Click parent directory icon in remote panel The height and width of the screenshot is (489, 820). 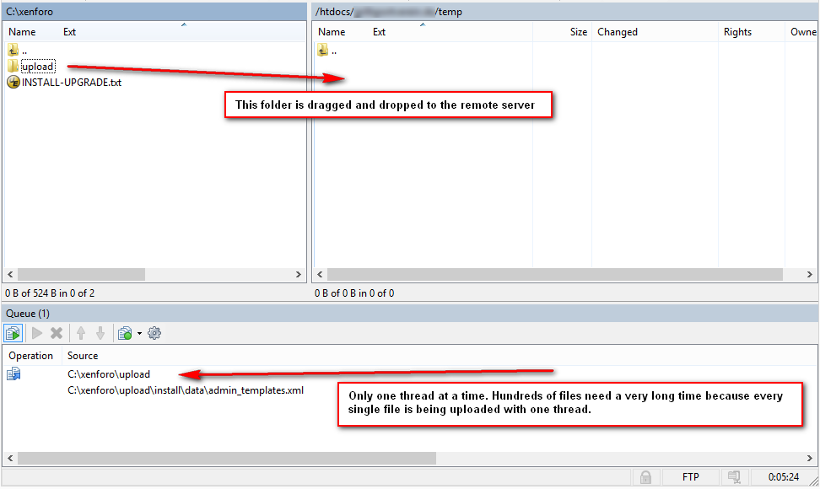tap(323, 51)
